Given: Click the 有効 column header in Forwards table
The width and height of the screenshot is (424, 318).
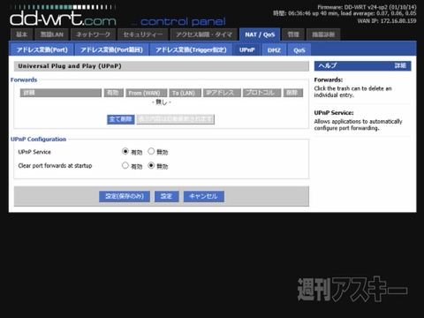Looking at the screenshot, I should (x=114, y=93).
